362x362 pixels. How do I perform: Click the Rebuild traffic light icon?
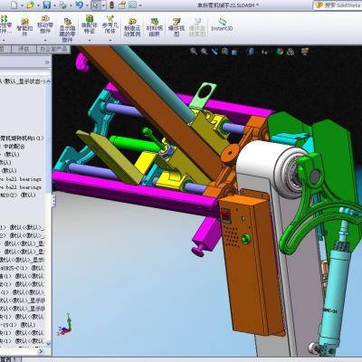click(111, 5)
